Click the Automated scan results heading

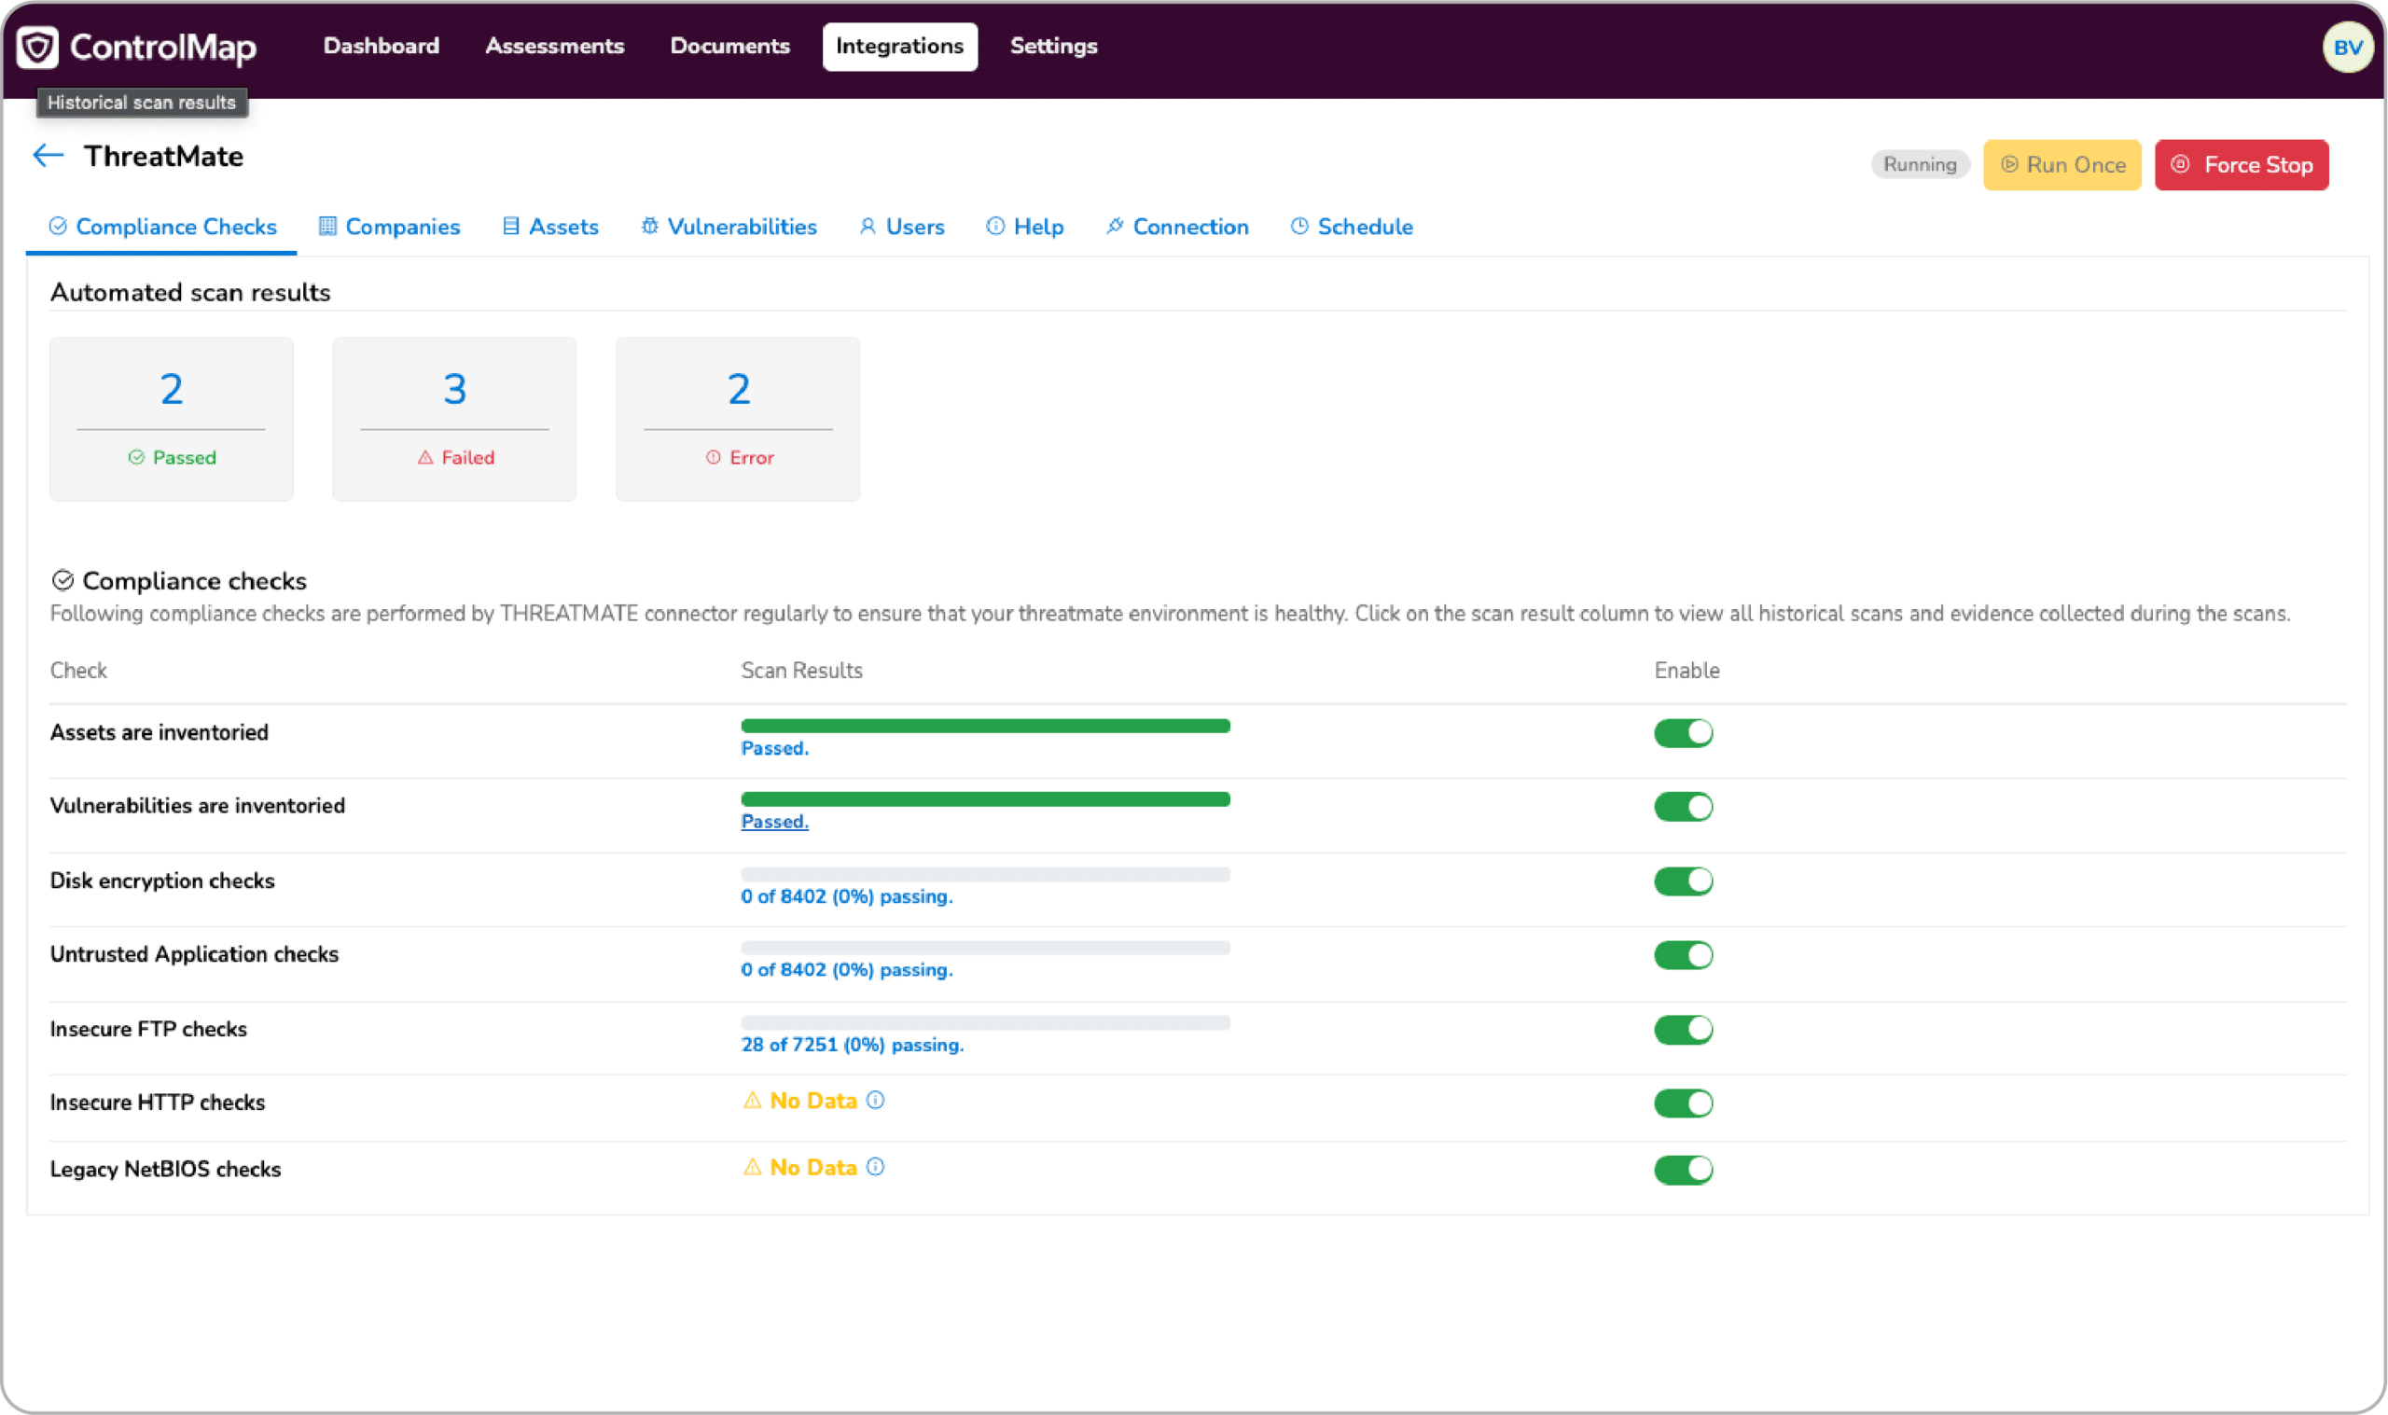(x=190, y=292)
